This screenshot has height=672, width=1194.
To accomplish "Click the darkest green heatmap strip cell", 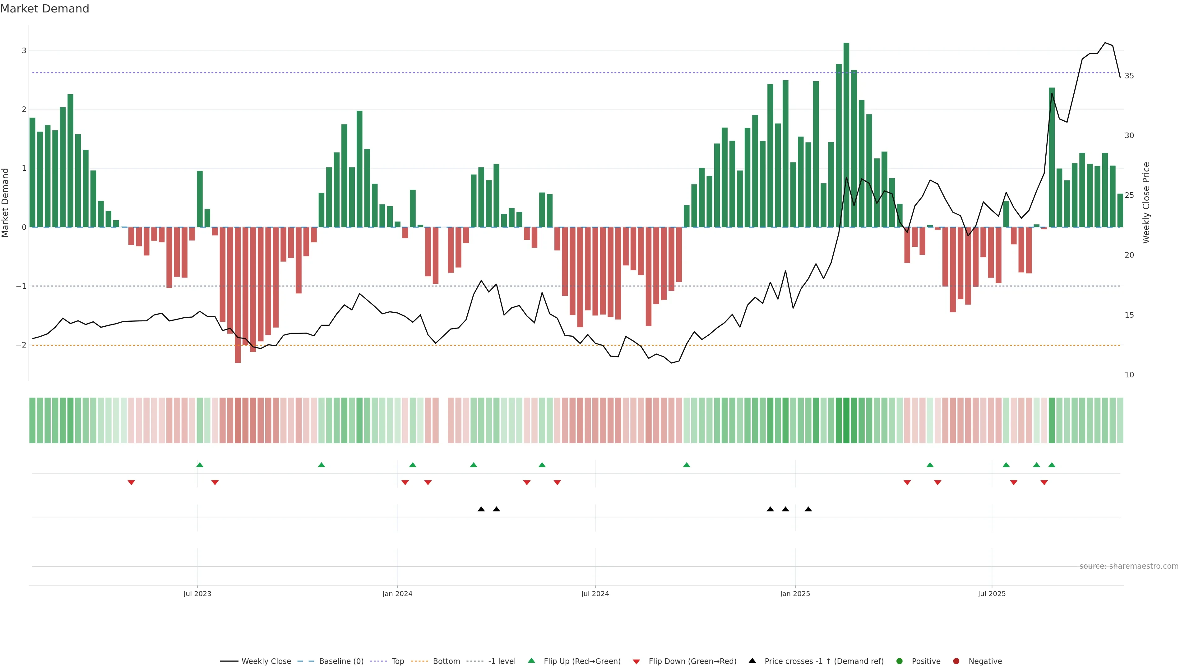I will click(x=846, y=420).
